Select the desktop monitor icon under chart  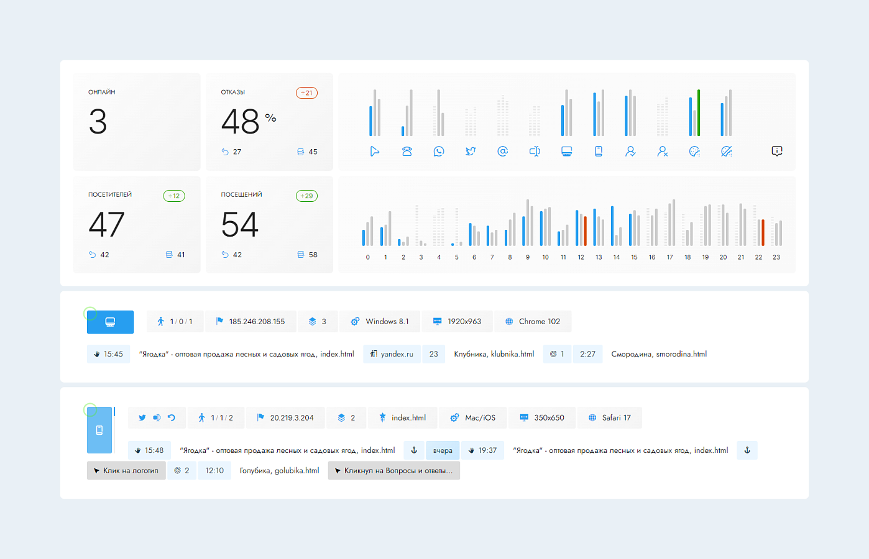point(566,151)
